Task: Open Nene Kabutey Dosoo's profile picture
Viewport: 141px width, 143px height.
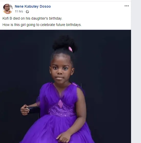Action: pos(8,9)
